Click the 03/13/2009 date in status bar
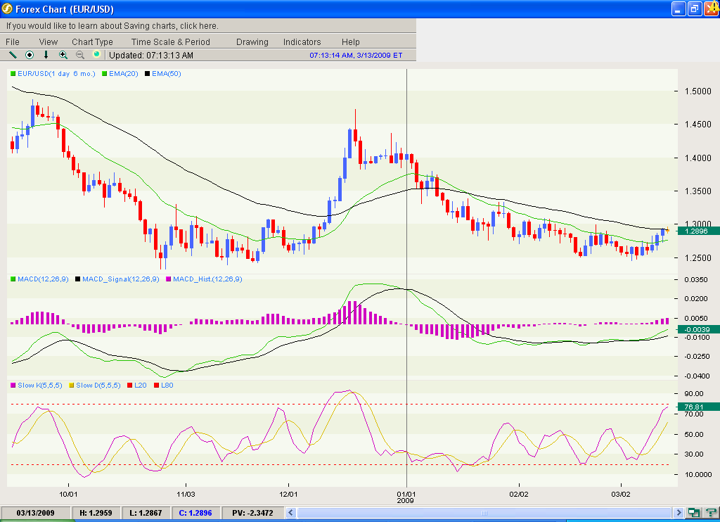 click(x=35, y=513)
